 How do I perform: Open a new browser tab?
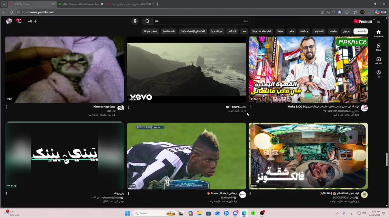(x=157, y=4)
